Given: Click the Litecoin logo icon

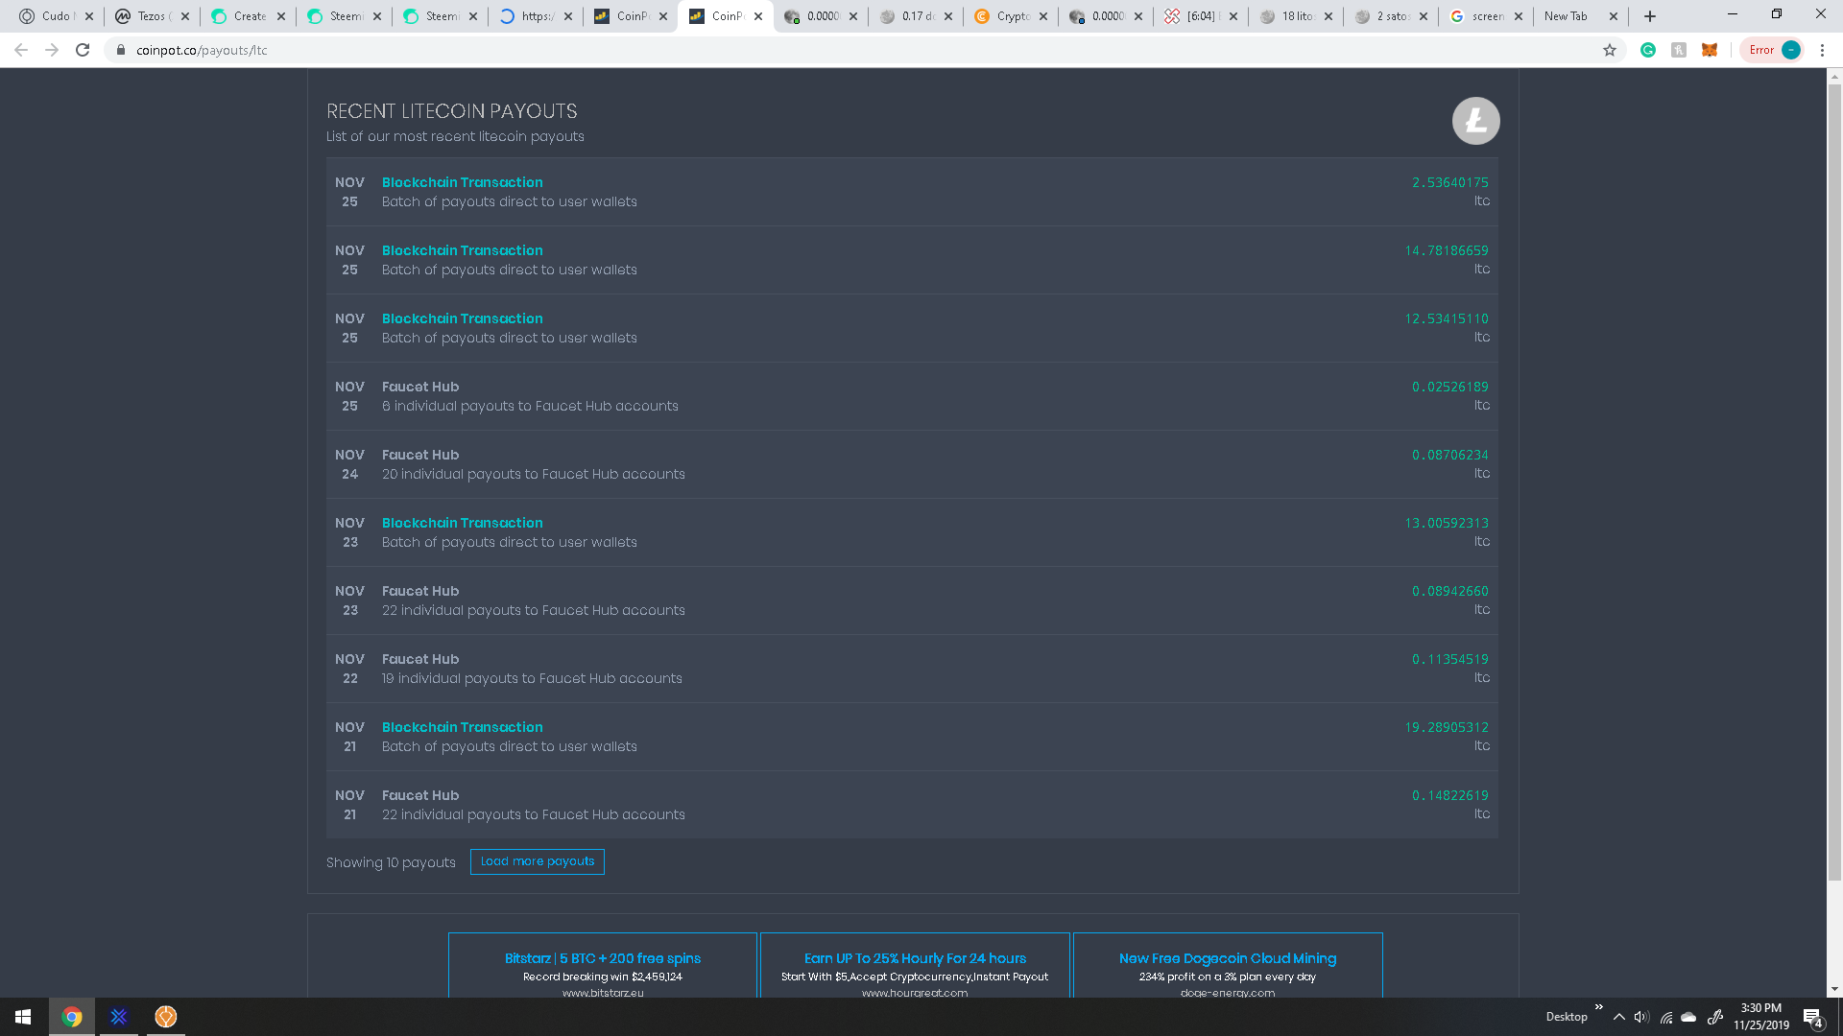Looking at the screenshot, I should coord(1475,121).
